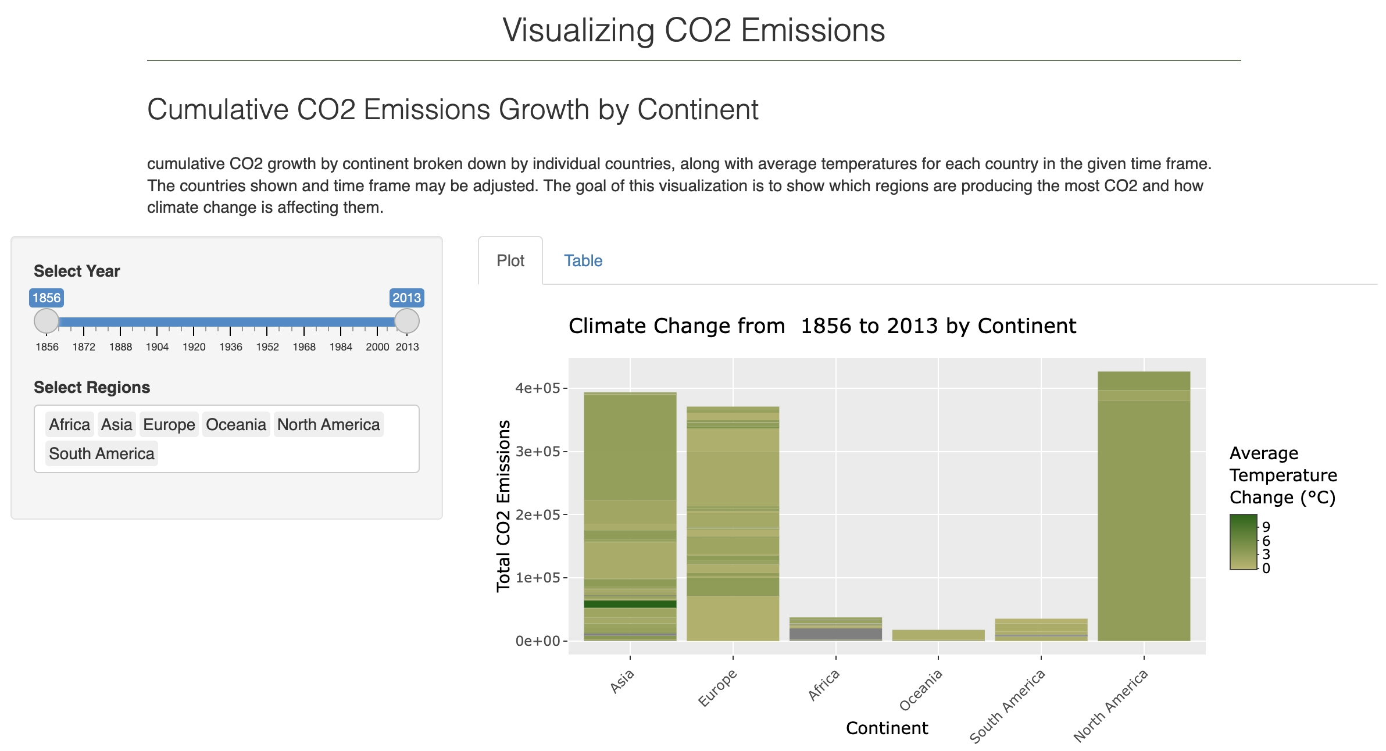The image size is (1386, 751).
Task: Click the 2013 end-year slider handle
Action: 407,321
